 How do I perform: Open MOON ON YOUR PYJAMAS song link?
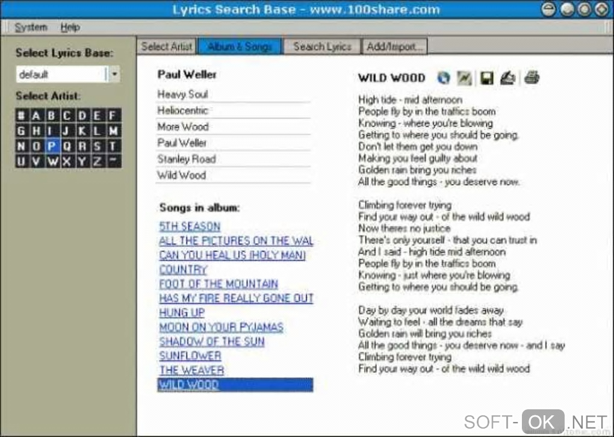[x=222, y=327]
